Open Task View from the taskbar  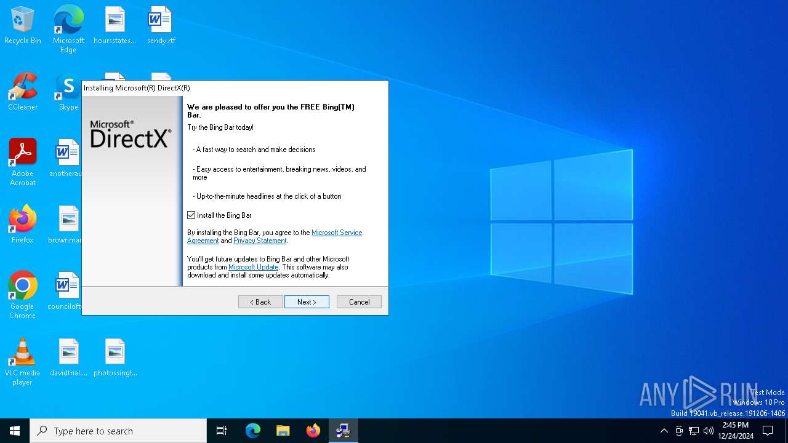pyautogui.click(x=222, y=431)
